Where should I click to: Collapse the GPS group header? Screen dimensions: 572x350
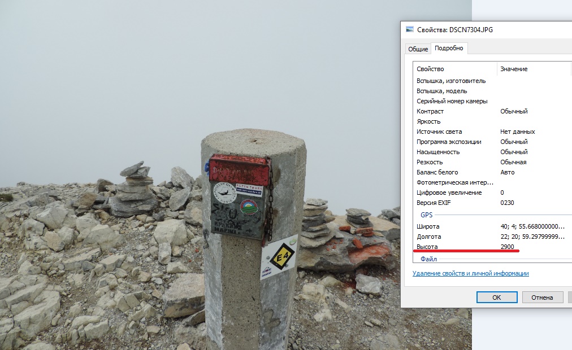tap(426, 215)
